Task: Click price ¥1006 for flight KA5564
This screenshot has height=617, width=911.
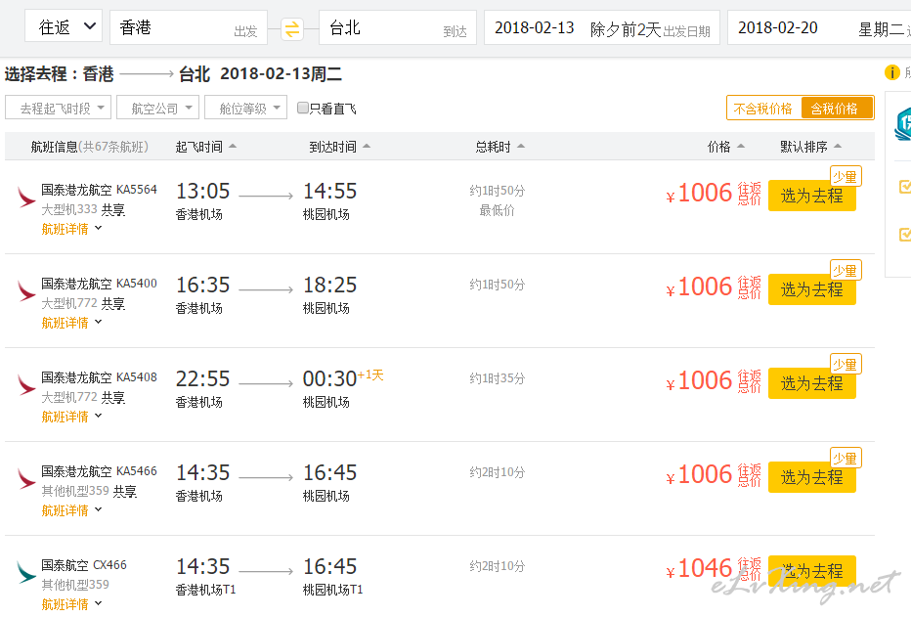Action: (x=699, y=194)
